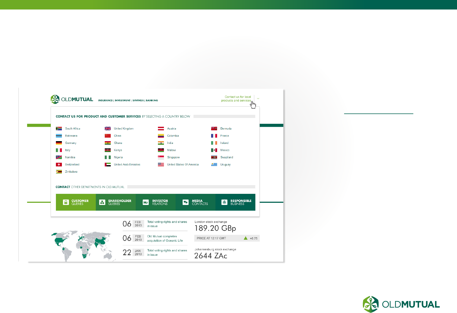Viewport: 457px width, 313px height.
Task: Click the Malawi flag icon
Action: [161, 150]
